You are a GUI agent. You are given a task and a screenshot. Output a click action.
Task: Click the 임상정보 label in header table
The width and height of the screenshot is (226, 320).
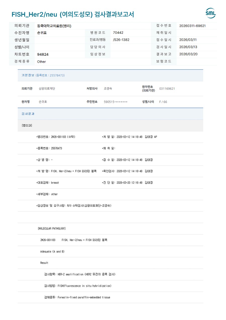pyautogui.click(x=98, y=54)
